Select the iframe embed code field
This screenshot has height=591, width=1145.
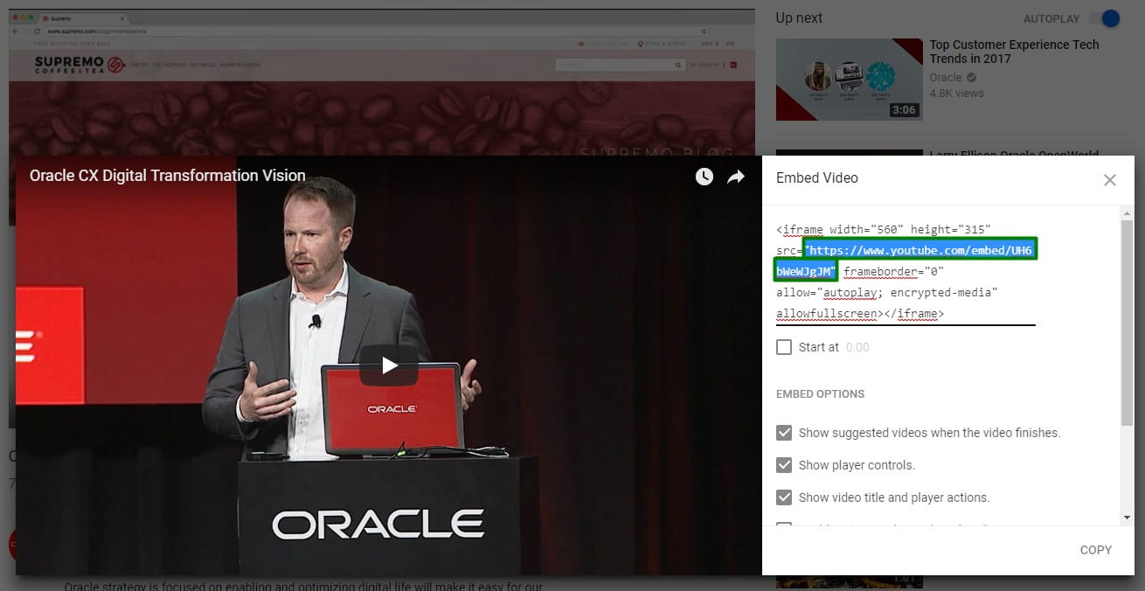[906, 272]
